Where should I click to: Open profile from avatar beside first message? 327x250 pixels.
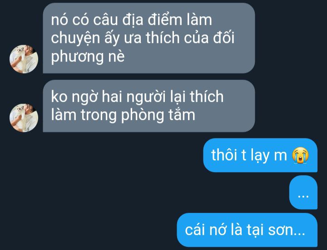click(x=24, y=59)
